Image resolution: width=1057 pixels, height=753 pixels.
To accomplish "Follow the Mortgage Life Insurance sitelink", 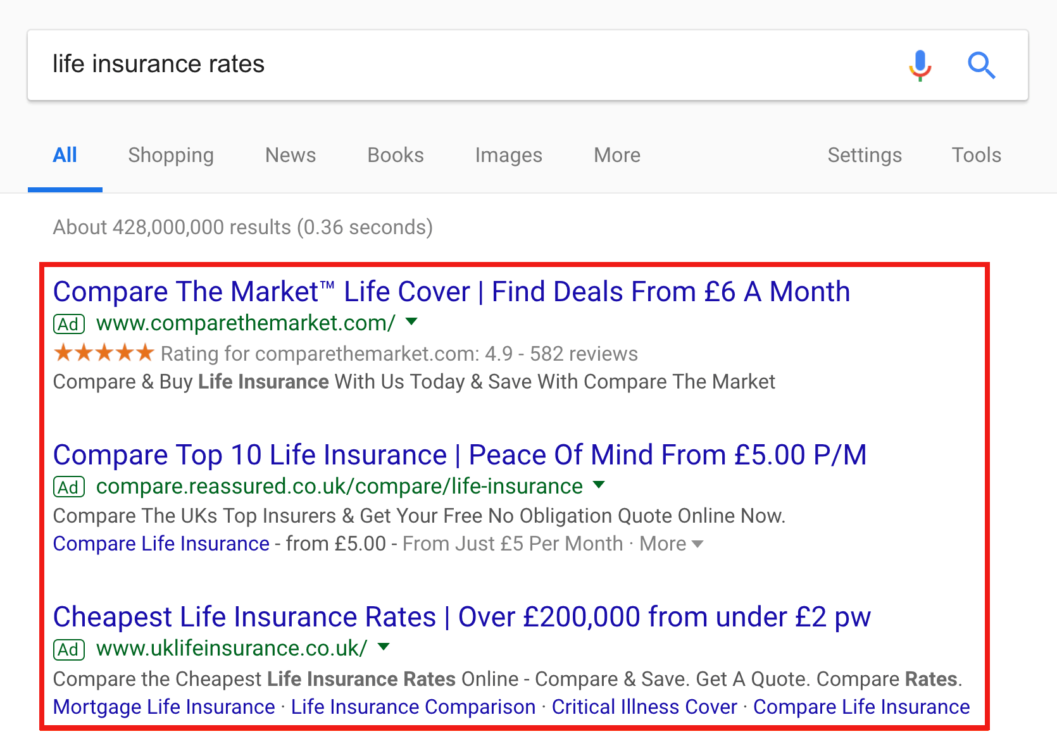I will click(x=164, y=707).
